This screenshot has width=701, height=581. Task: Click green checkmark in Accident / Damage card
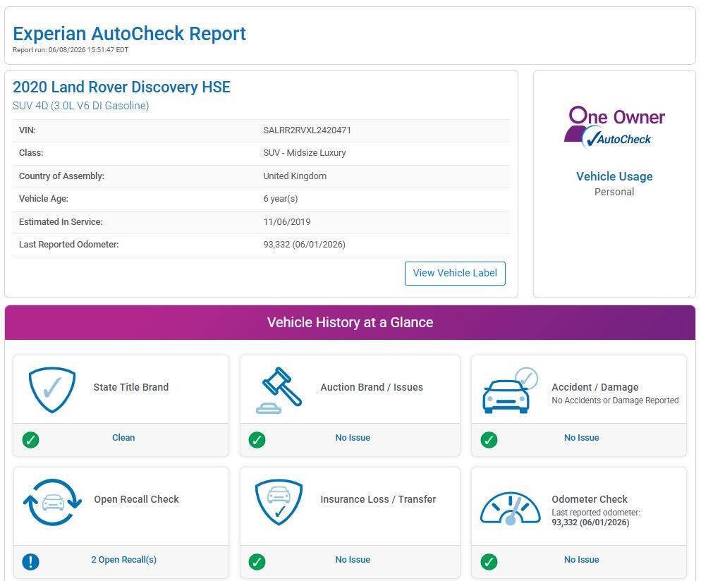pyautogui.click(x=489, y=440)
